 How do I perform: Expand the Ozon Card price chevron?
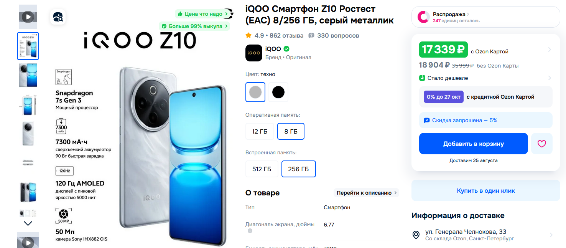pos(550,50)
